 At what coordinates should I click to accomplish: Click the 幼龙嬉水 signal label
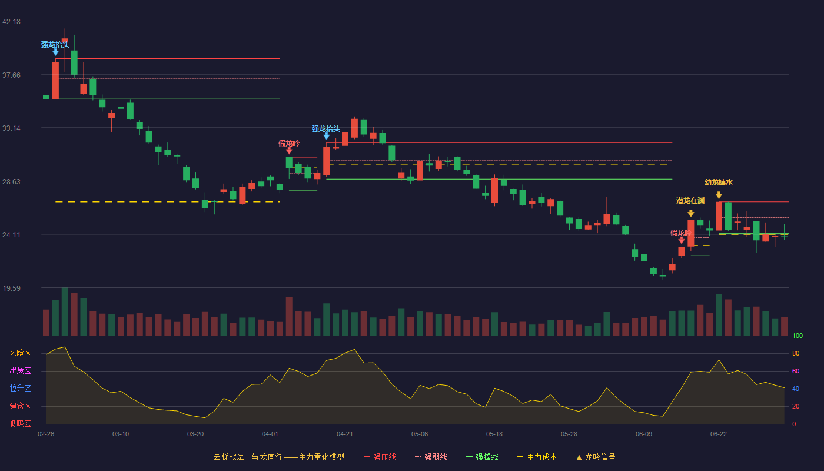[x=719, y=183]
